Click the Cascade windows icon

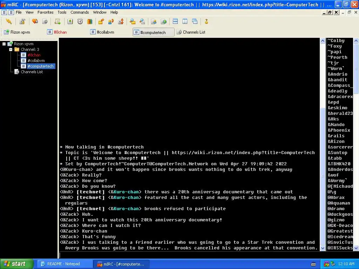[x=195, y=21]
